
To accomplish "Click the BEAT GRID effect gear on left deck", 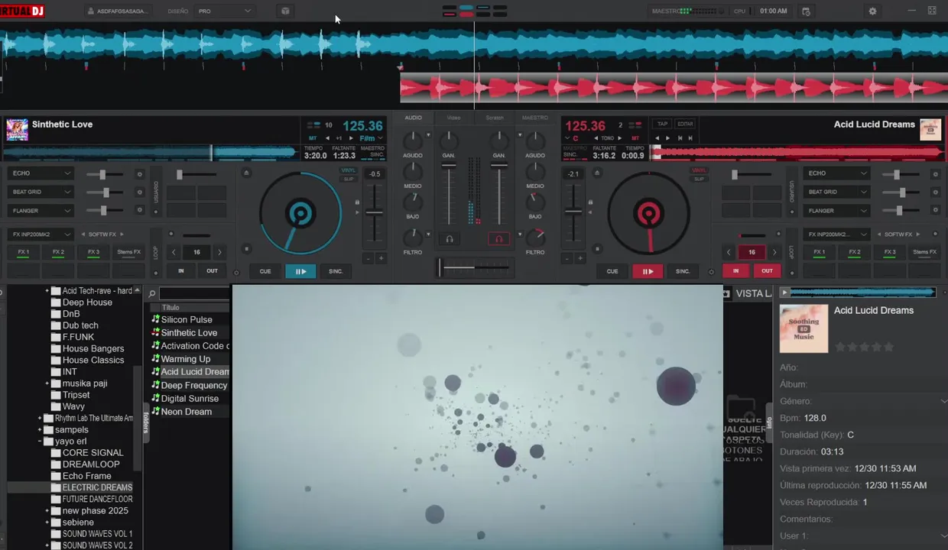I will point(139,192).
